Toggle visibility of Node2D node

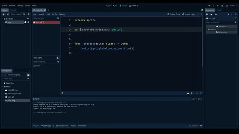28,19
